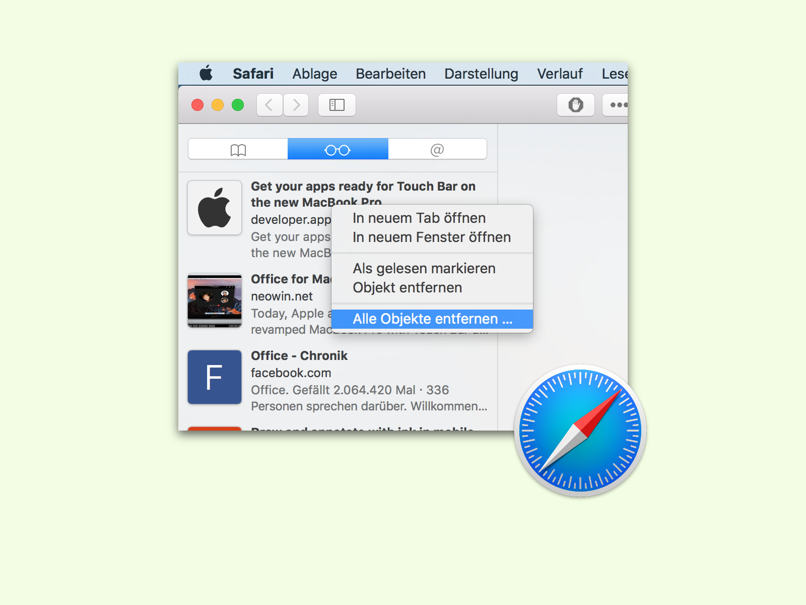Open the Bearbeiten menu
806x605 pixels.
(x=391, y=74)
